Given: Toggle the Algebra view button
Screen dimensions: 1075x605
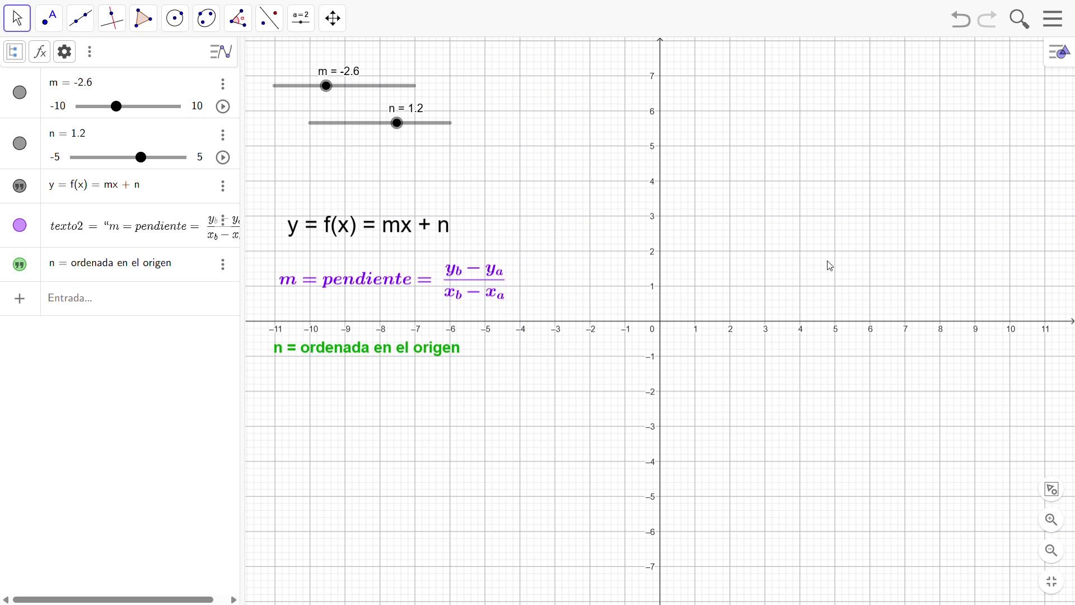Looking at the screenshot, I should coord(14,52).
